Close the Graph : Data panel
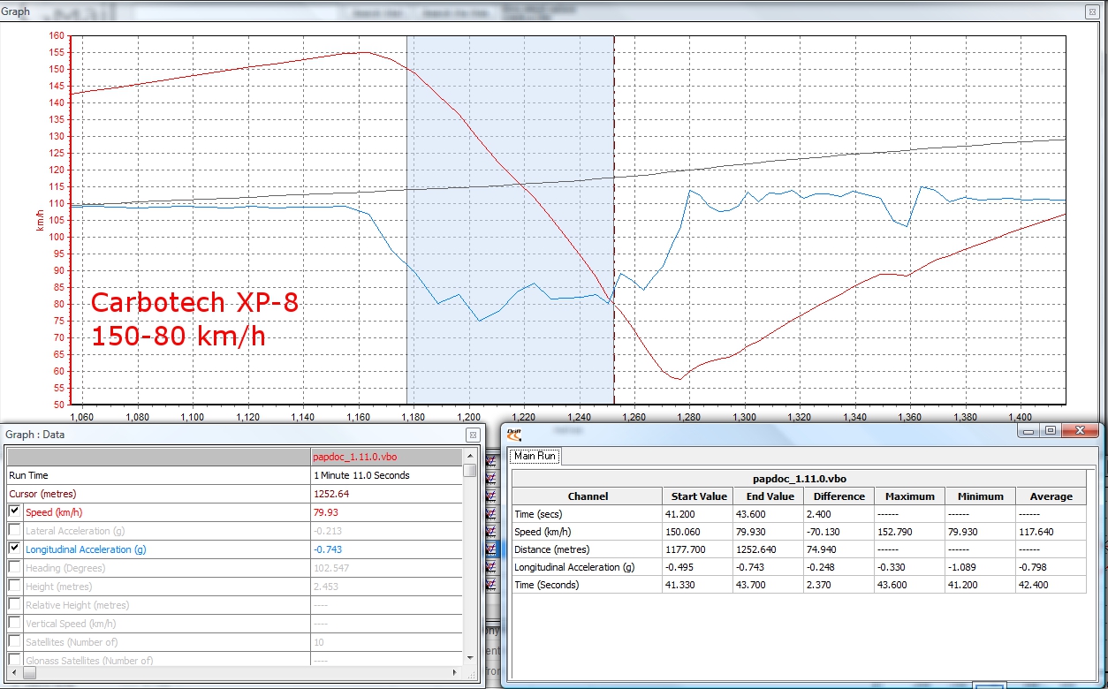1108x689 pixels. point(473,435)
